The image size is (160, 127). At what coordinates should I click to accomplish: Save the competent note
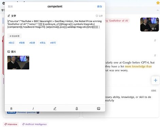pyautogui.click(x=99, y=6)
